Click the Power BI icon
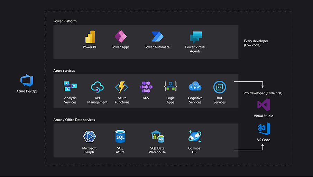 coord(90,37)
